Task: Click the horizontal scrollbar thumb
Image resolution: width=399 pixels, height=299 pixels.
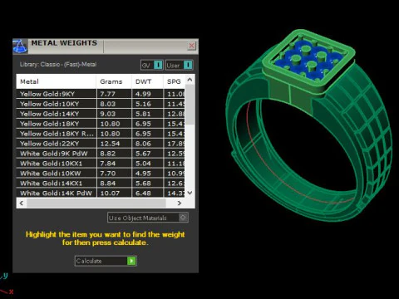Action: coord(96,203)
